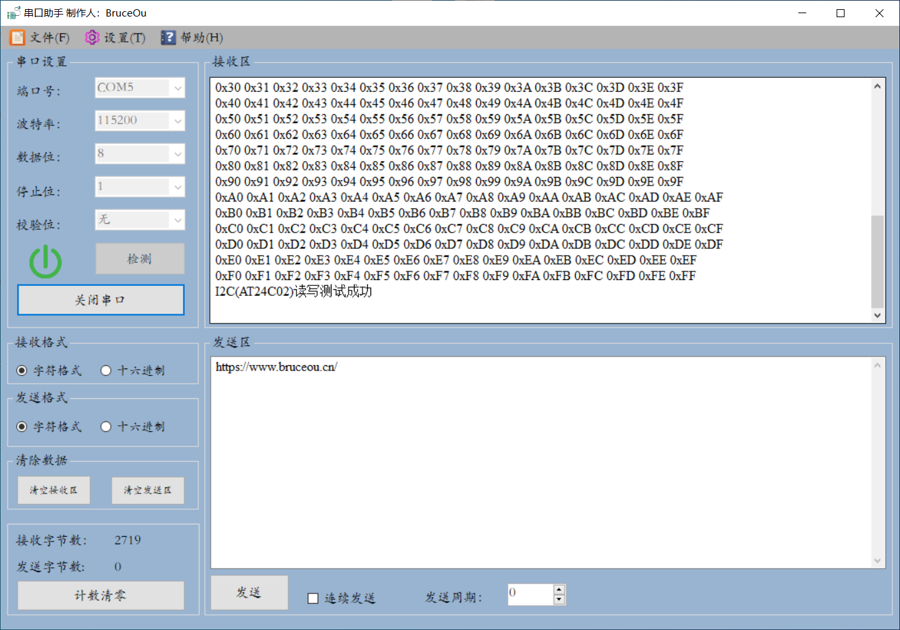Screen dimensions: 900x630
Task: Click the purple gear icon beside 设置(T)
Action: [92, 38]
